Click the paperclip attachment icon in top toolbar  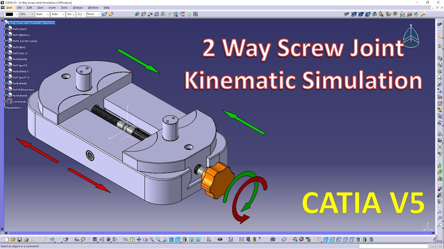[169, 14]
